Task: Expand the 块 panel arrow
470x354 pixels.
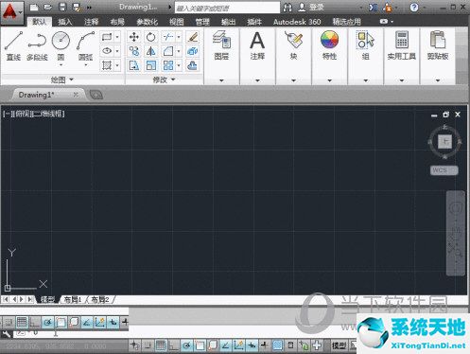Action: coord(293,80)
